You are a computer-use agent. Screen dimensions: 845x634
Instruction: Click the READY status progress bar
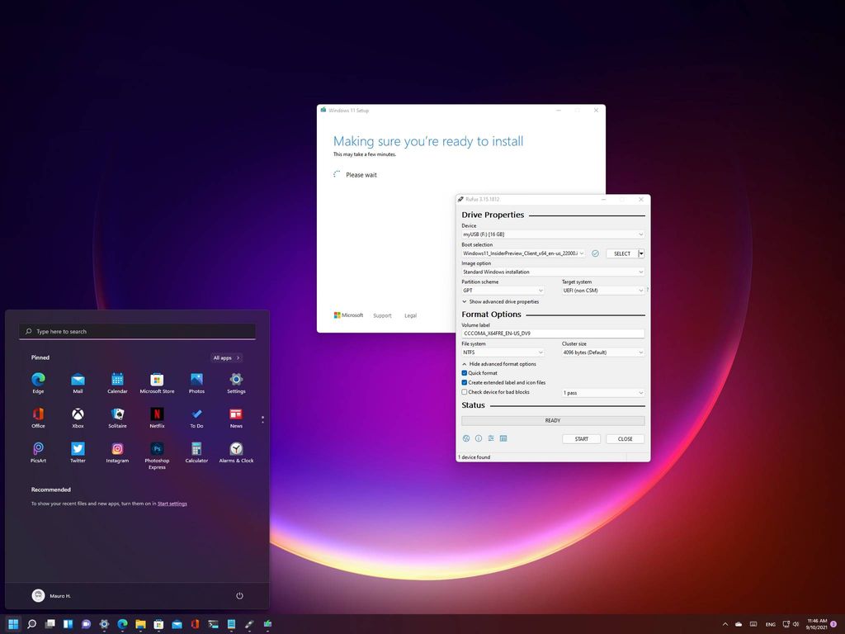[x=552, y=420]
